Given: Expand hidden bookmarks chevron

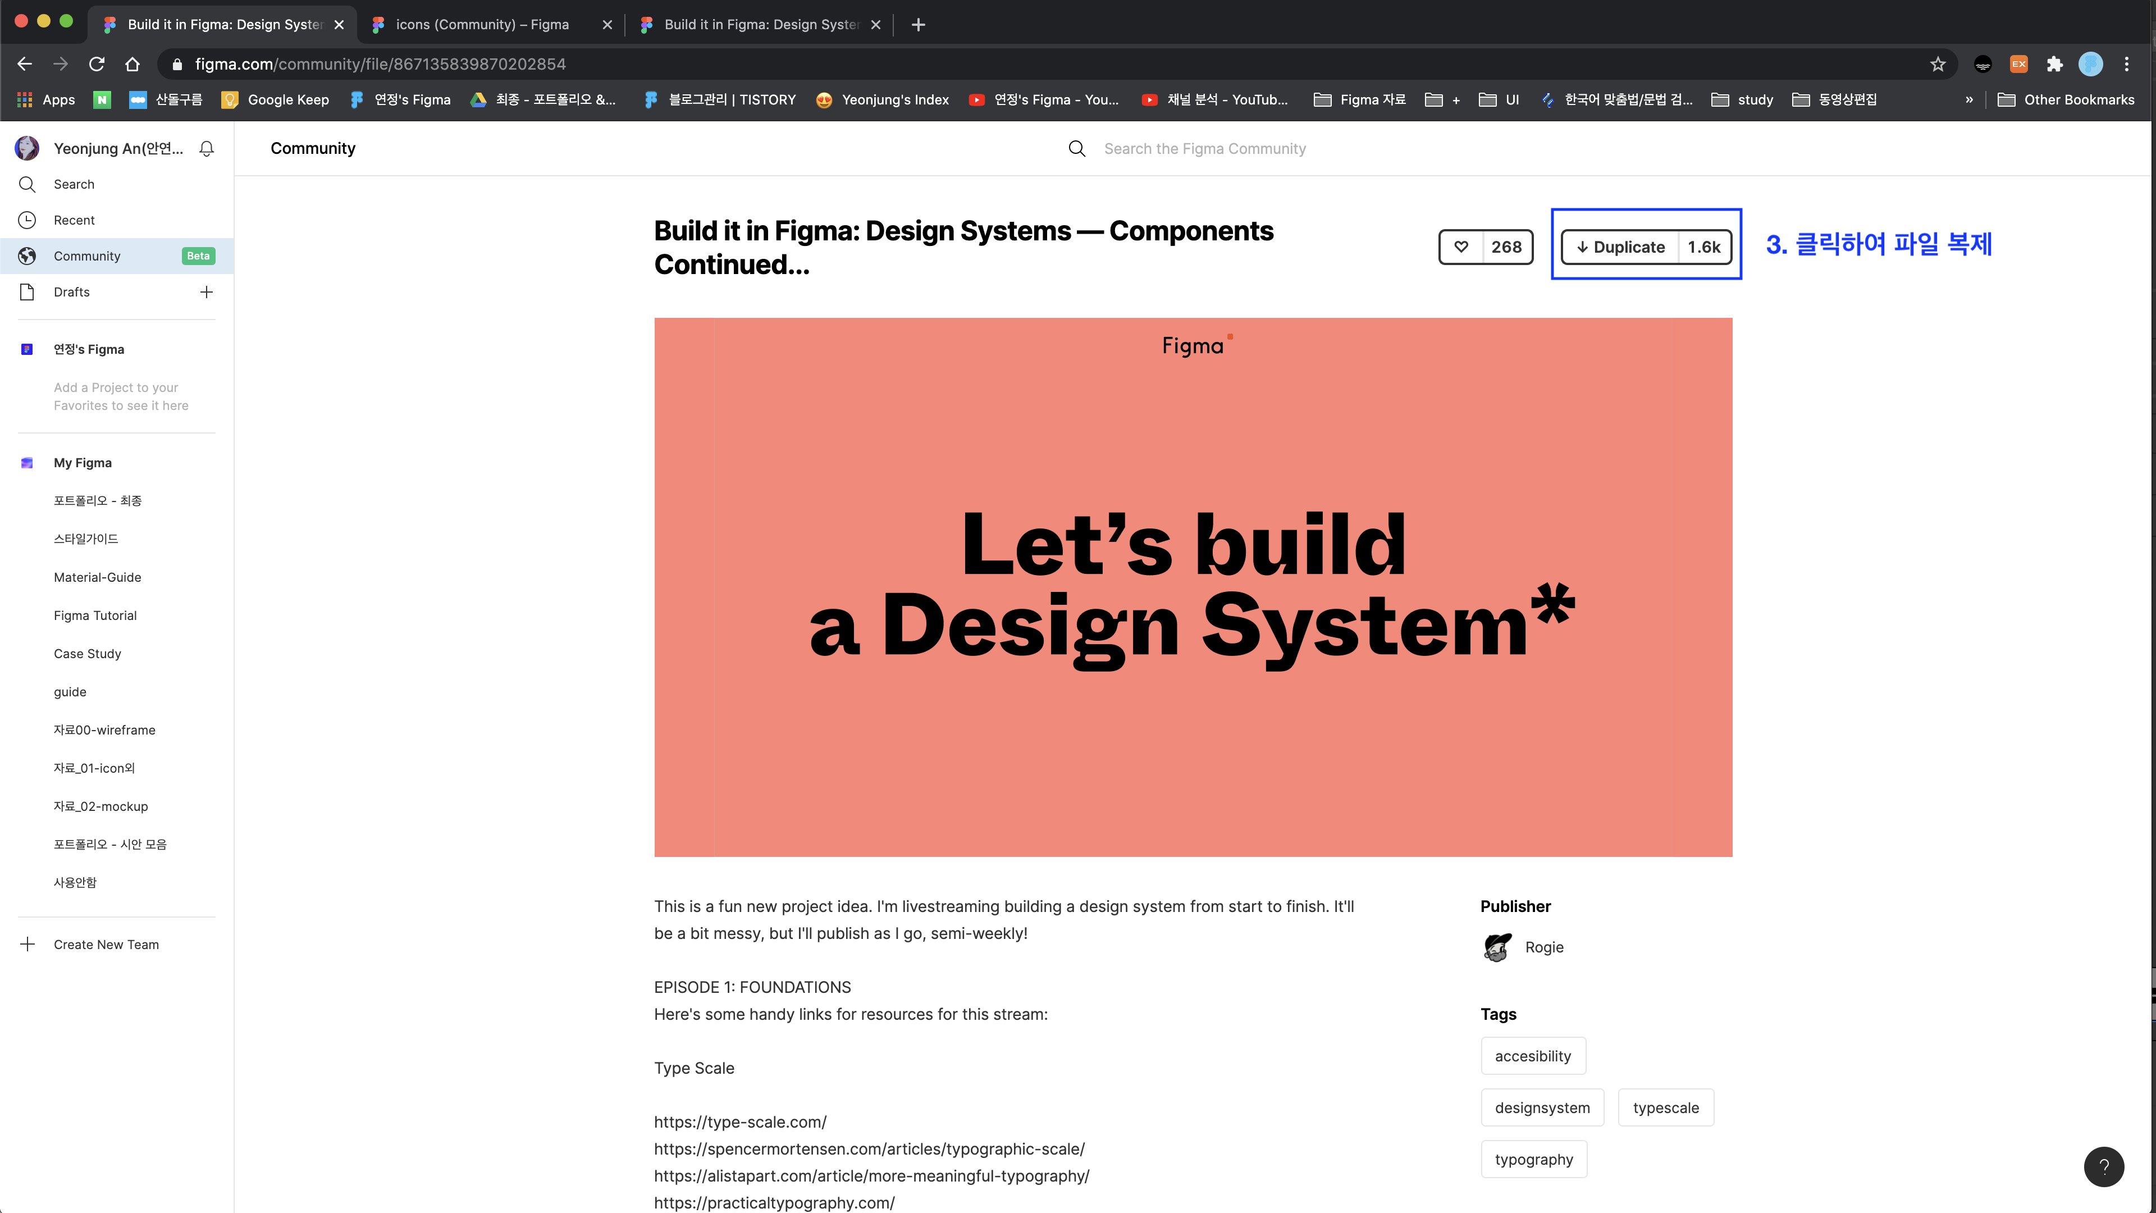Looking at the screenshot, I should tap(1970, 99).
